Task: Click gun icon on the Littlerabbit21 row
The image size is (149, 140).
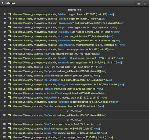Action: click(x=10, y=32)
